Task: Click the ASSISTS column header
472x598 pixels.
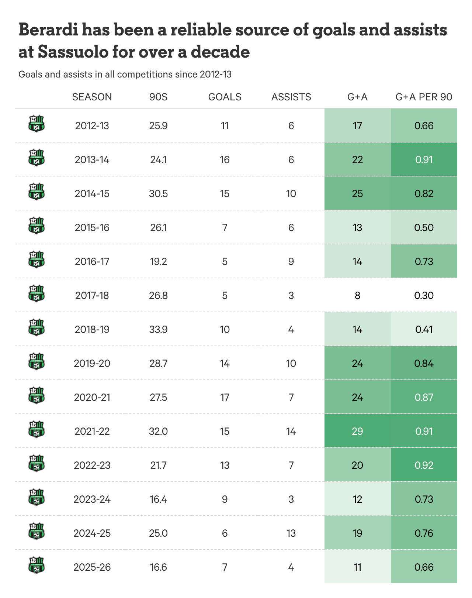Action: [x=291, y=97]
